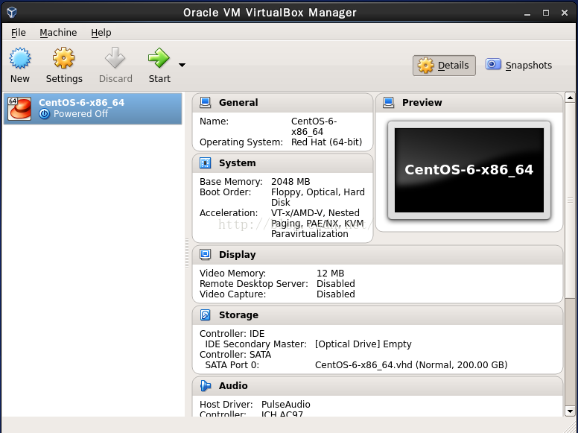Screen dimensions: 578x433
Task: Click the Display section icon
Action: click(x=206, y=254)
